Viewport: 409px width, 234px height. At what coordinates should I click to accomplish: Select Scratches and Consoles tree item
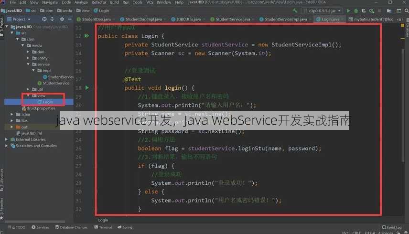coord(33,146)
